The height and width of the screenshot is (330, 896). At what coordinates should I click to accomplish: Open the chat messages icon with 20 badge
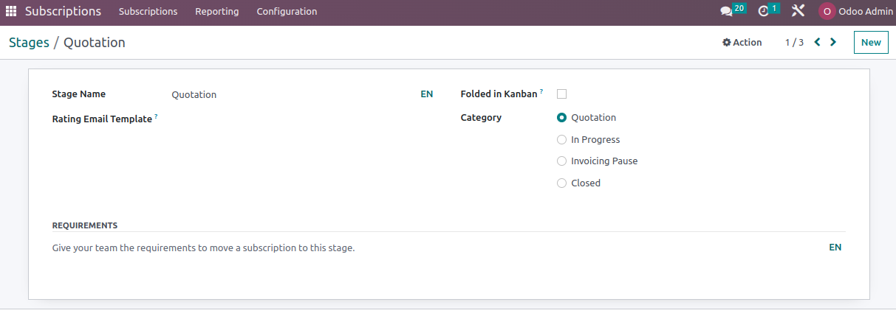pos(727,11)
